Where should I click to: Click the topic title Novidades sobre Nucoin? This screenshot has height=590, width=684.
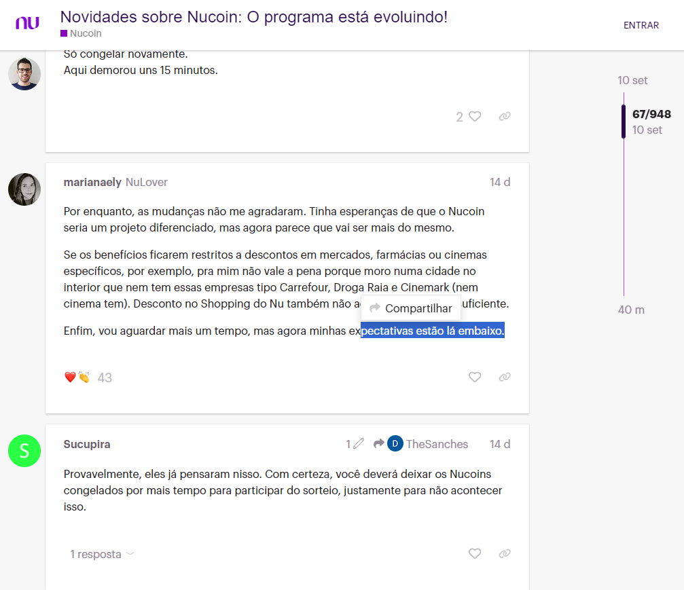[254, 17]
